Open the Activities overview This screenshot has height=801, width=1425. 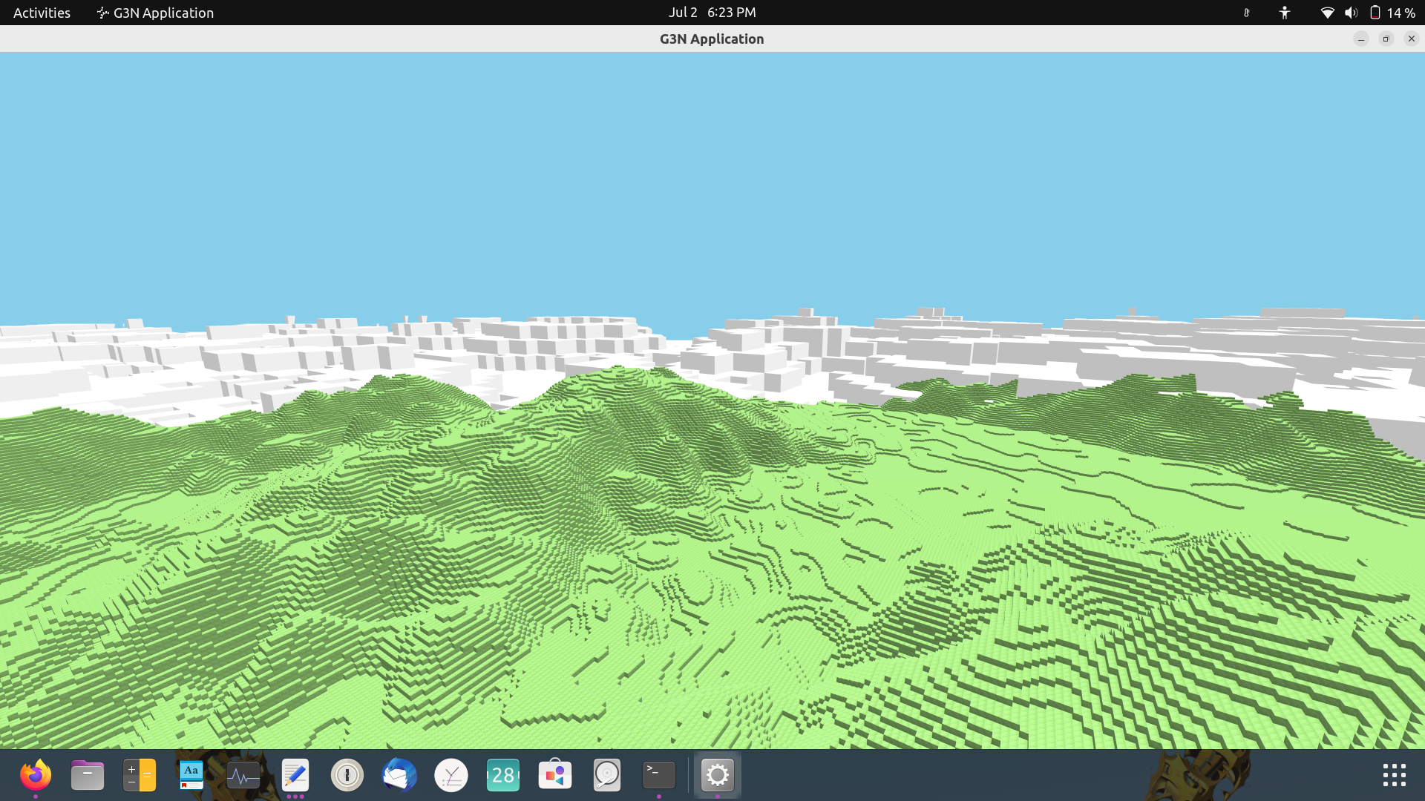pyautogui.click(x=42, y=13)
